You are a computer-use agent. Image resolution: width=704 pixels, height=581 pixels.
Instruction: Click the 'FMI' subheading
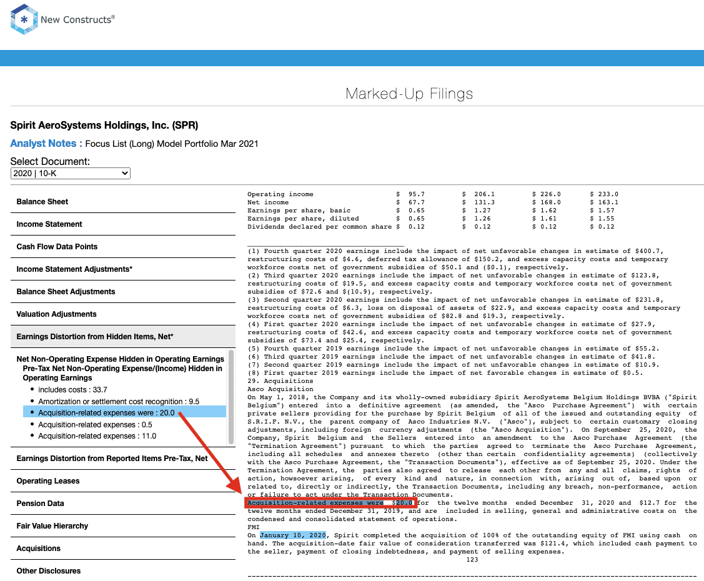click(253, 527)
